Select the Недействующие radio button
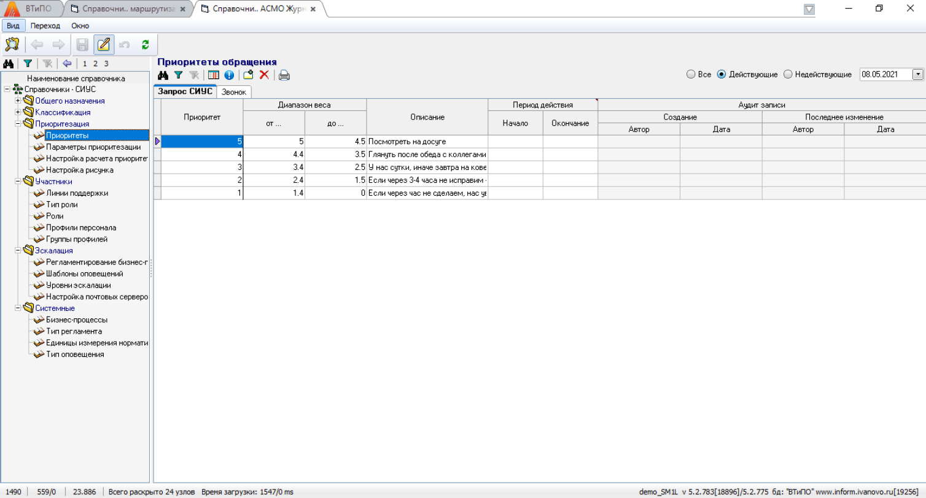 788,74
